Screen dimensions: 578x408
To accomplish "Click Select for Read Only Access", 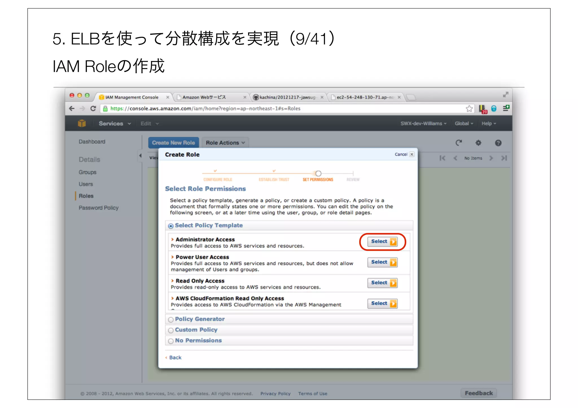I will [382, 283].
